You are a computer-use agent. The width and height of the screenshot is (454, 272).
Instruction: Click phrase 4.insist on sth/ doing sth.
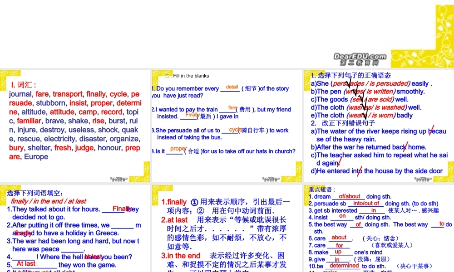[x=350, y=217]
